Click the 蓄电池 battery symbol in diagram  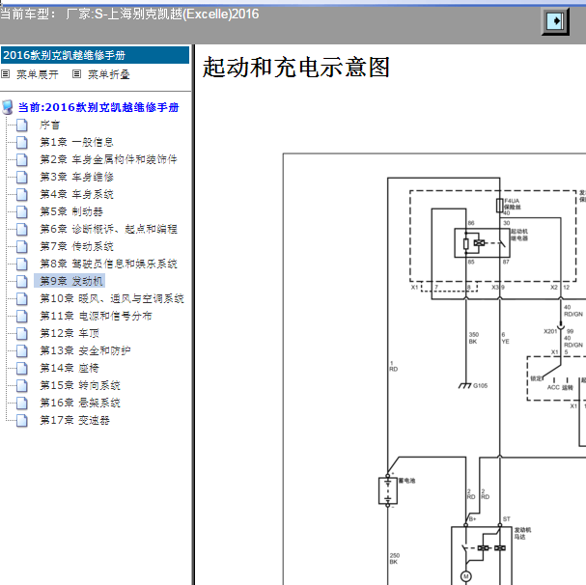pyautogui.click(x=388, y=490)
